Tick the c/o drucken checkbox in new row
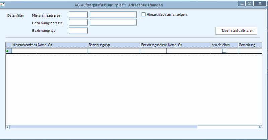This screenshot has height=140, width=268. pos(224,51)
